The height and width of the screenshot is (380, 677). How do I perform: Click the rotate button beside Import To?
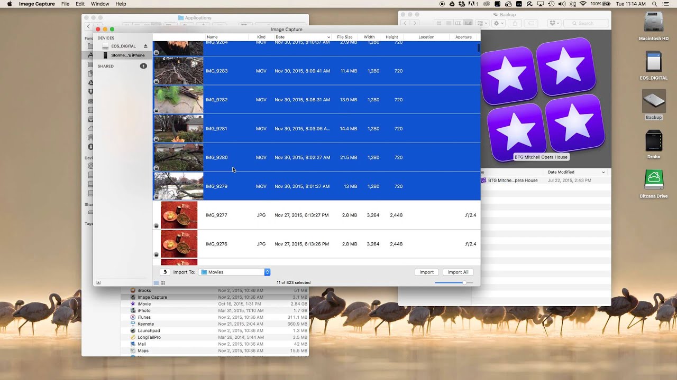tap(164, 272)
